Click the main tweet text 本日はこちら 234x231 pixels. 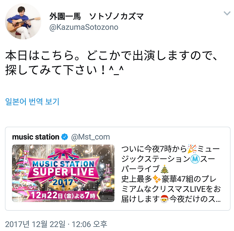tap(111, 63)
